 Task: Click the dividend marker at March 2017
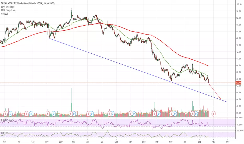(74, 114)
